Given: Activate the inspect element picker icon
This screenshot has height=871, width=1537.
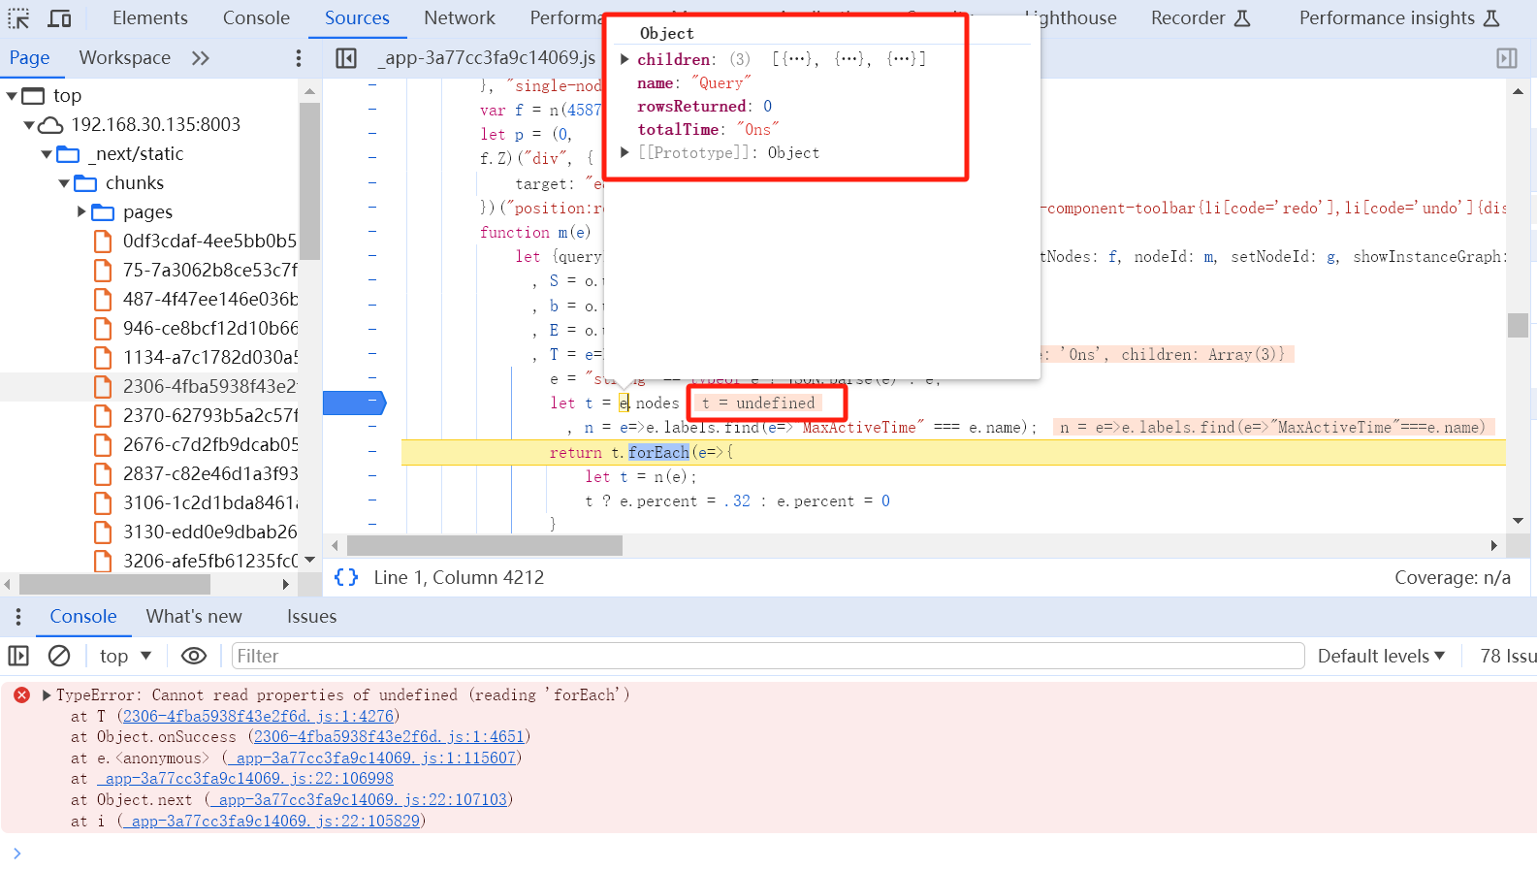Looking at the screenshot, I should point(18,18).
